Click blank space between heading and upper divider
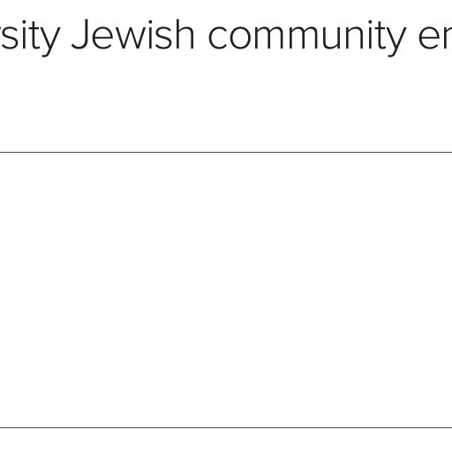The image size is (452, 452). (x=226, y=103)
